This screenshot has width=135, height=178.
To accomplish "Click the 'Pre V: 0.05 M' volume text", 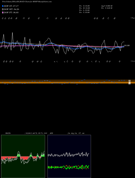I will [107, 8].
